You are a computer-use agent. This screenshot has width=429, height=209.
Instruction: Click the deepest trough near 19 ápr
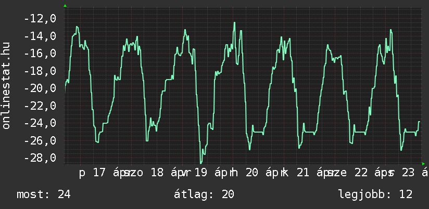pyautogui.click(x=201, y=162)
